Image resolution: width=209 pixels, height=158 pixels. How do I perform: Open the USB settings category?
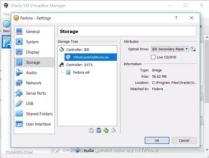tap(34, 103)
